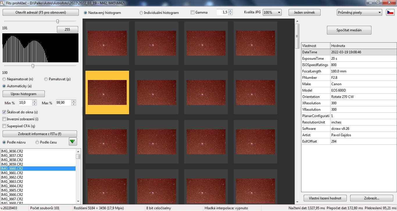The image size is (397, 211).
Task: Uncheck Škálovat do okna option
Action: 4,112
